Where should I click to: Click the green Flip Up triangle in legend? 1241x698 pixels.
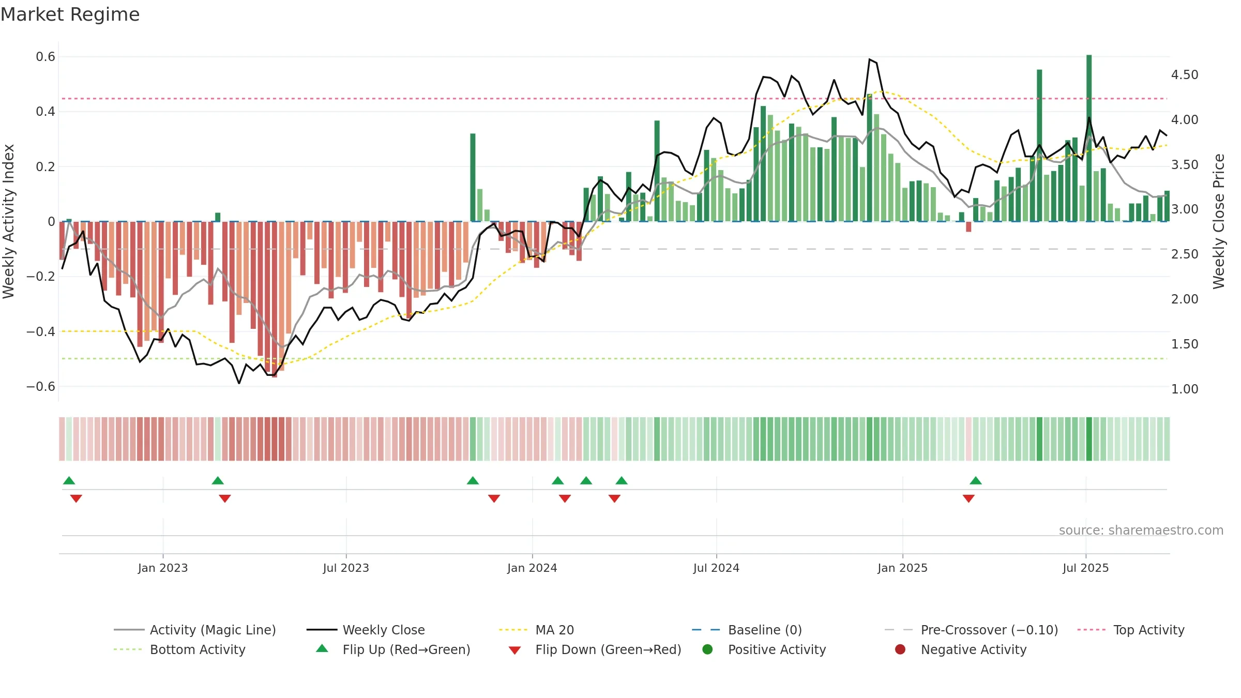coord(322,648)
